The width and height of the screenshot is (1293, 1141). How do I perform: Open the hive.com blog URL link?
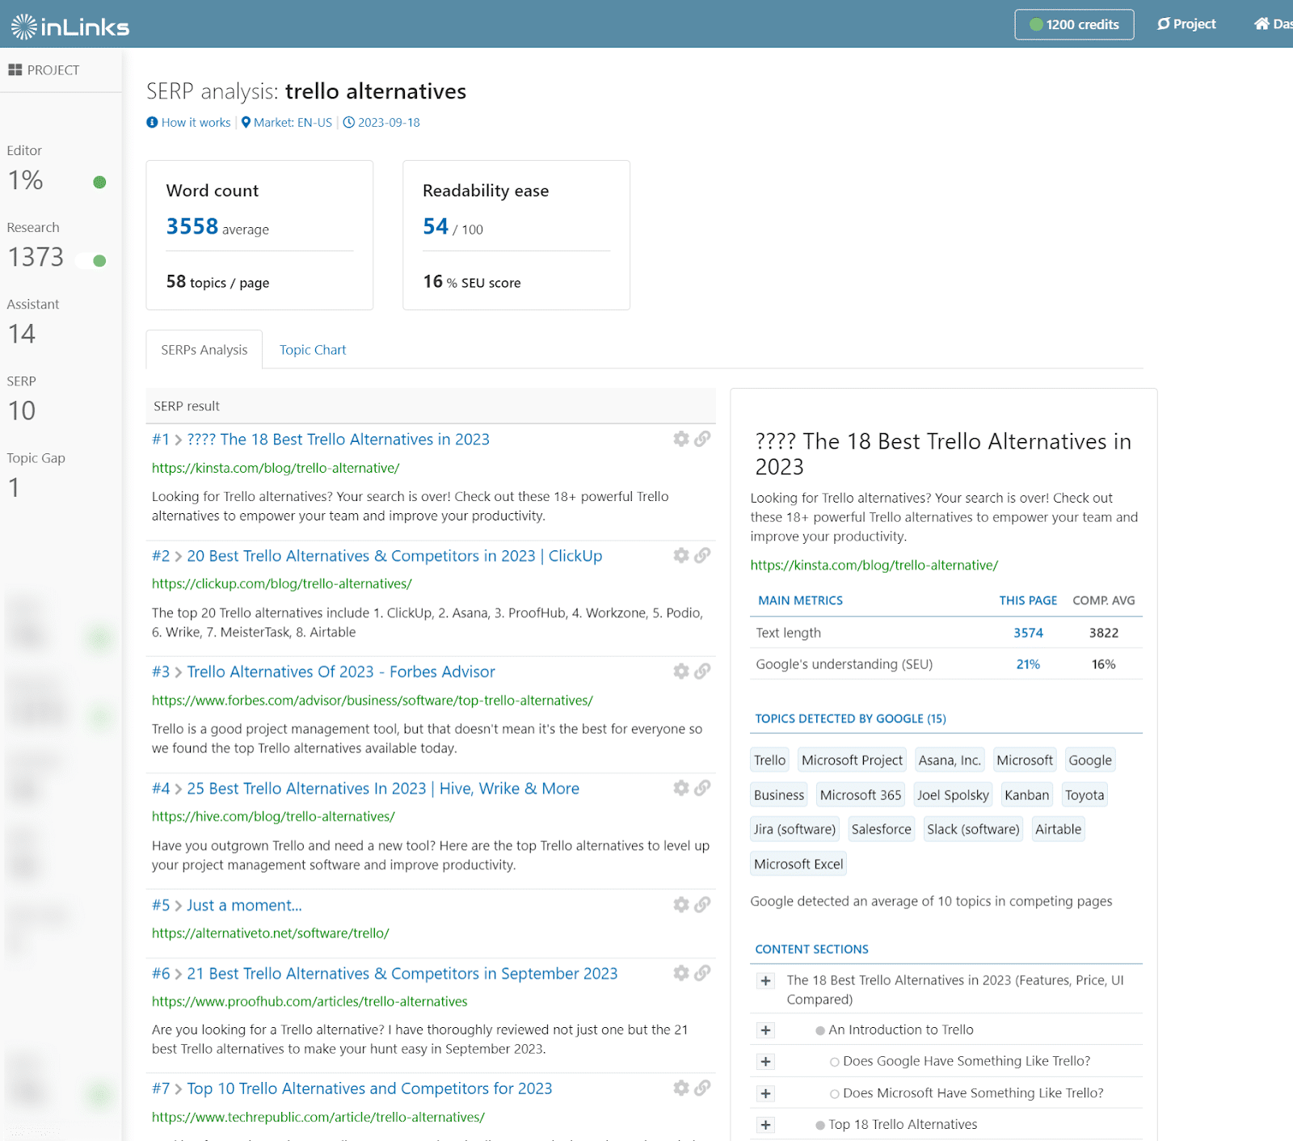pos(273,817)
